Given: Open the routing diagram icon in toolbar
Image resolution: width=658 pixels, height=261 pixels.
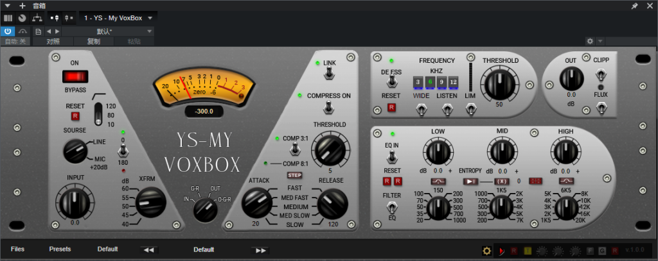Looking at the screenshot, I should coord(38,18).
